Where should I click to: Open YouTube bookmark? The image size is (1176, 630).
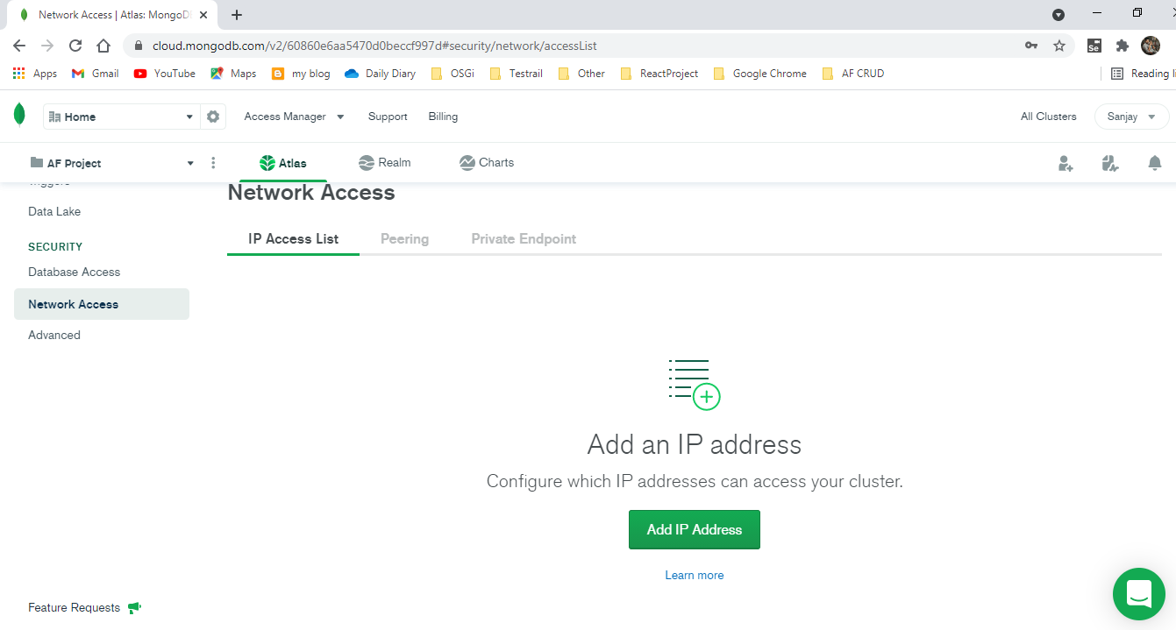[x=164, y=74]
